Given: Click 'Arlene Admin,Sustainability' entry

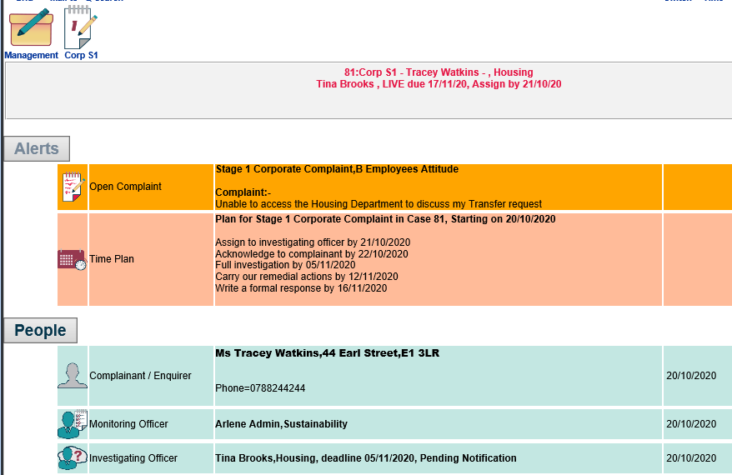Looking at the screenshot, I should [x=281, y=423].
